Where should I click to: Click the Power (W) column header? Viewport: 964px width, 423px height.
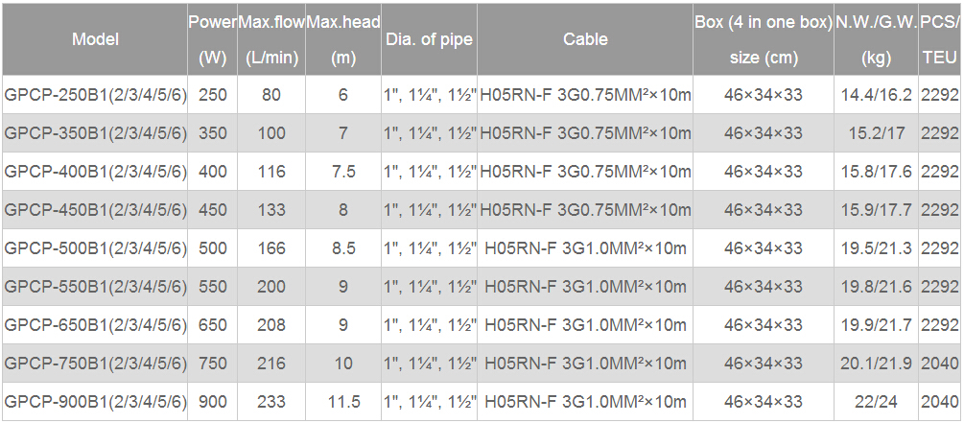click(x=213, y=39)
